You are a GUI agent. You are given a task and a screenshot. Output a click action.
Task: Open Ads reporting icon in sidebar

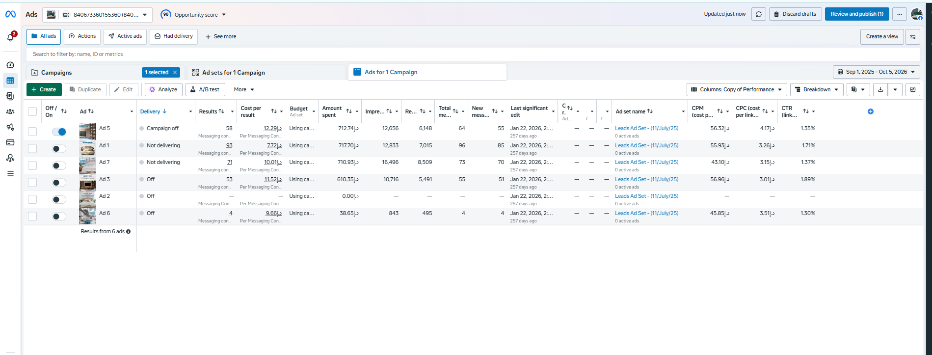point(10,96)
